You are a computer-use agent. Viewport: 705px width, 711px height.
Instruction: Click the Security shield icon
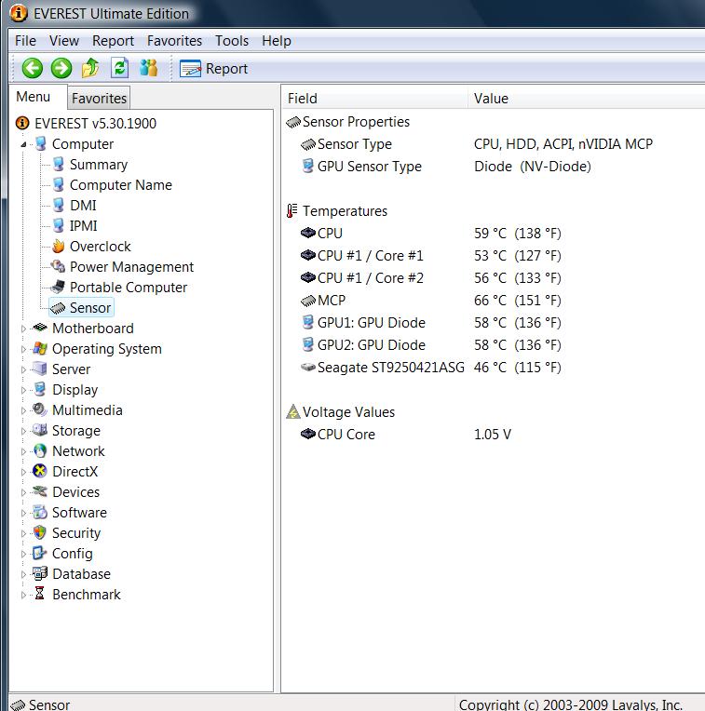(40, 532)
